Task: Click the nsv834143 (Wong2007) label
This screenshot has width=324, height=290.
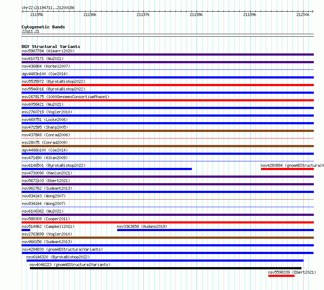Action: coord(44,196)
